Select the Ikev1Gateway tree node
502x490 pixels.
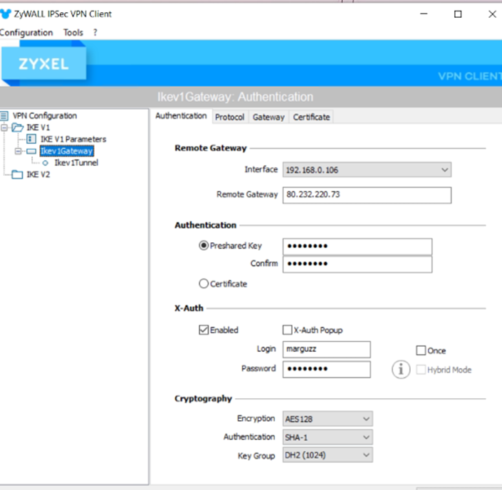click(66, 151)
